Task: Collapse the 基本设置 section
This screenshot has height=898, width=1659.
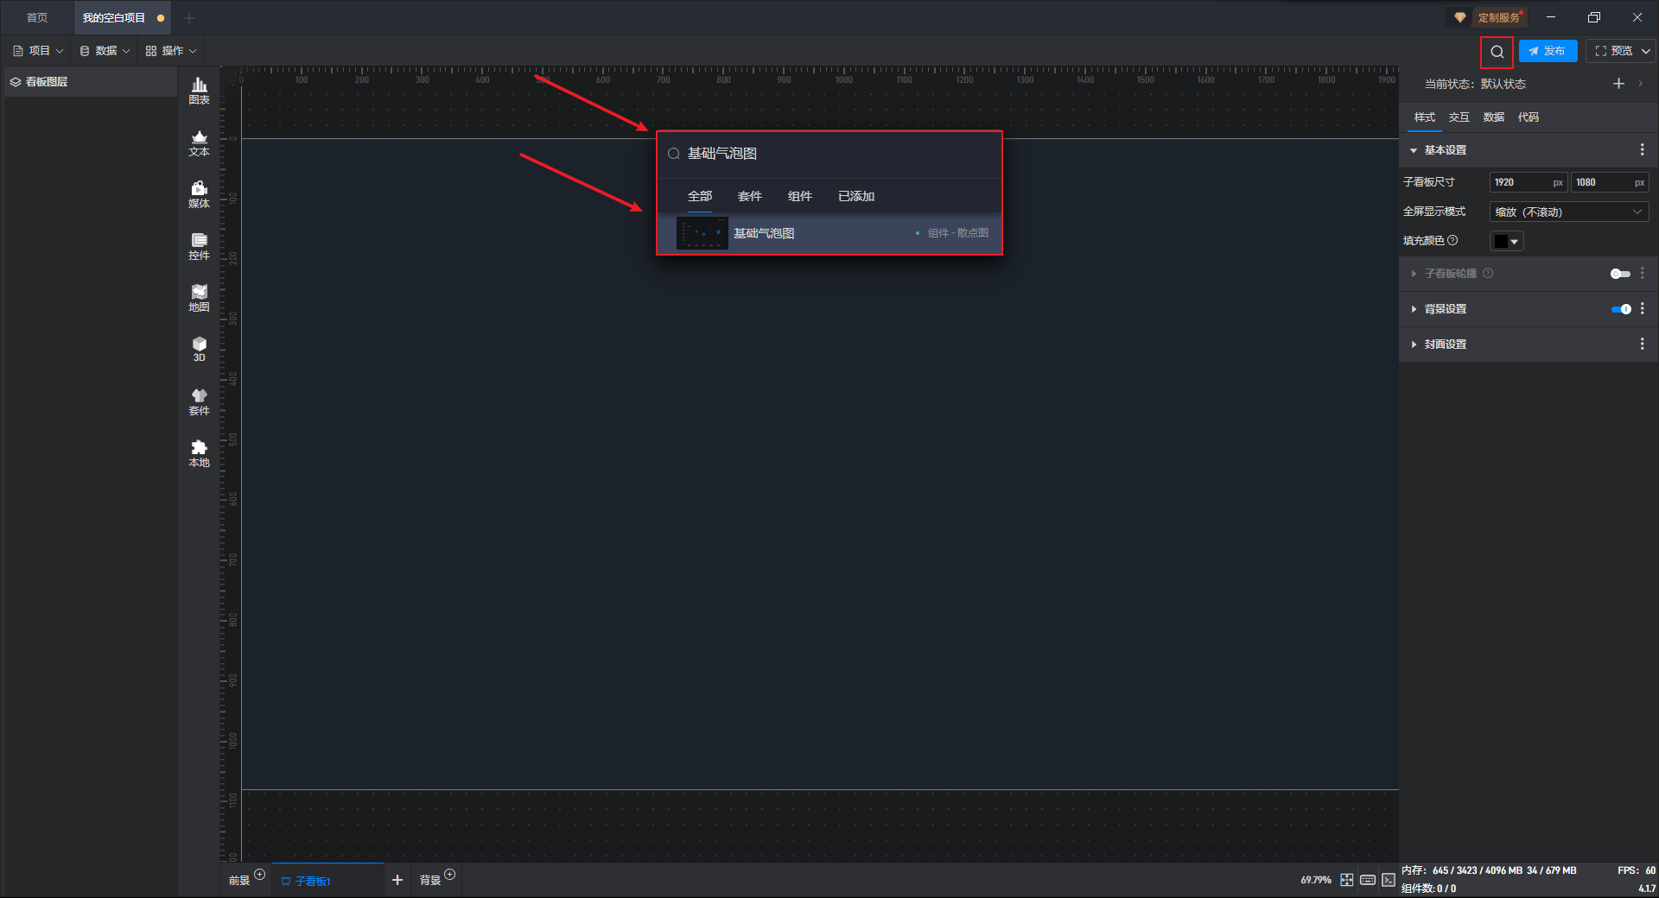Action: (x=1414, y=150)
